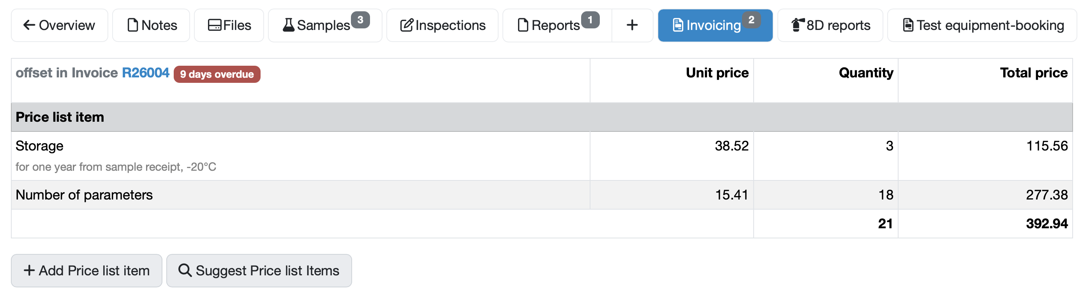This screenshot has width=1082, height=301.
Task: Open invoice R26004 link
Action: [145, 73]
